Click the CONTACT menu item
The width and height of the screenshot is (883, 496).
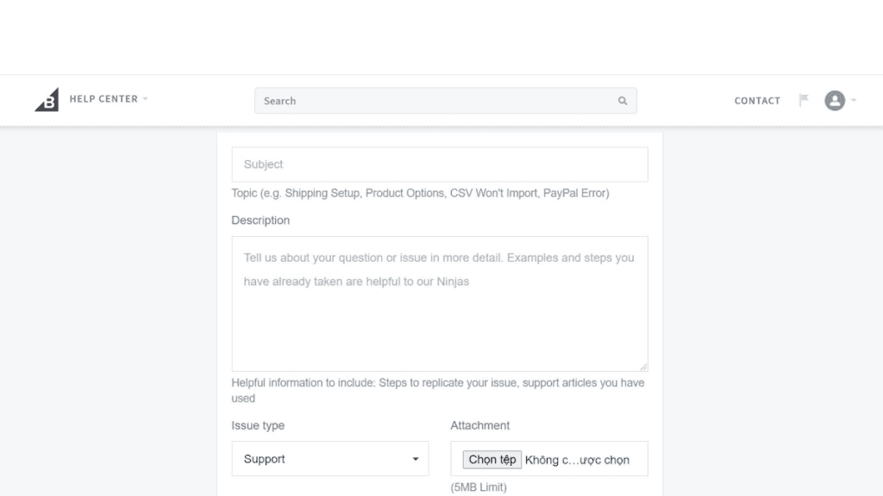tap(756, 101)
